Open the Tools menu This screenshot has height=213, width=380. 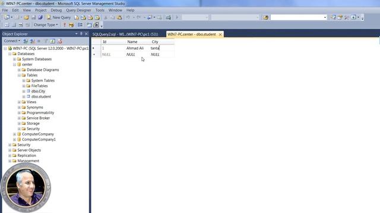100,10
